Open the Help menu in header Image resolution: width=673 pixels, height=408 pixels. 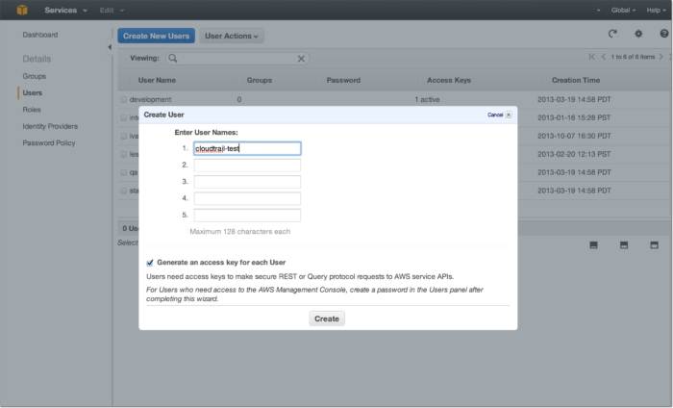coord(656,10)
